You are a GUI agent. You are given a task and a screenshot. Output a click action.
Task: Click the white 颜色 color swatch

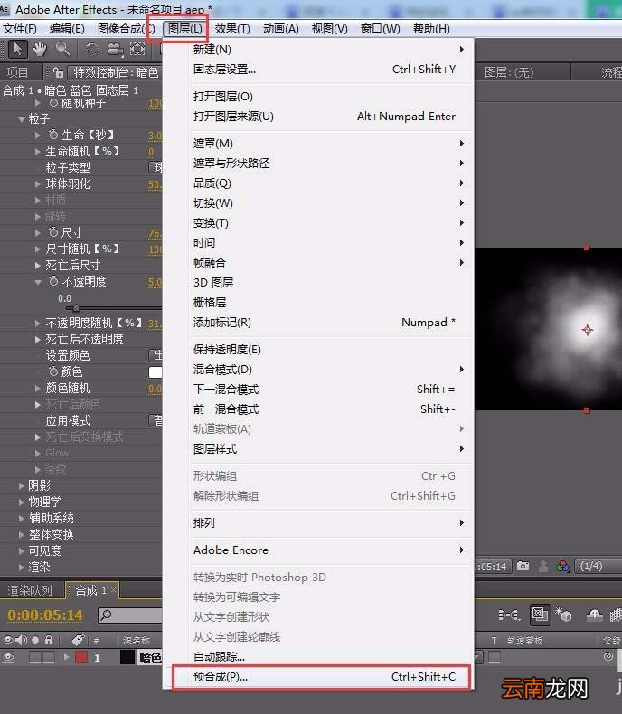pyautogui.click(x=155, y=372)
